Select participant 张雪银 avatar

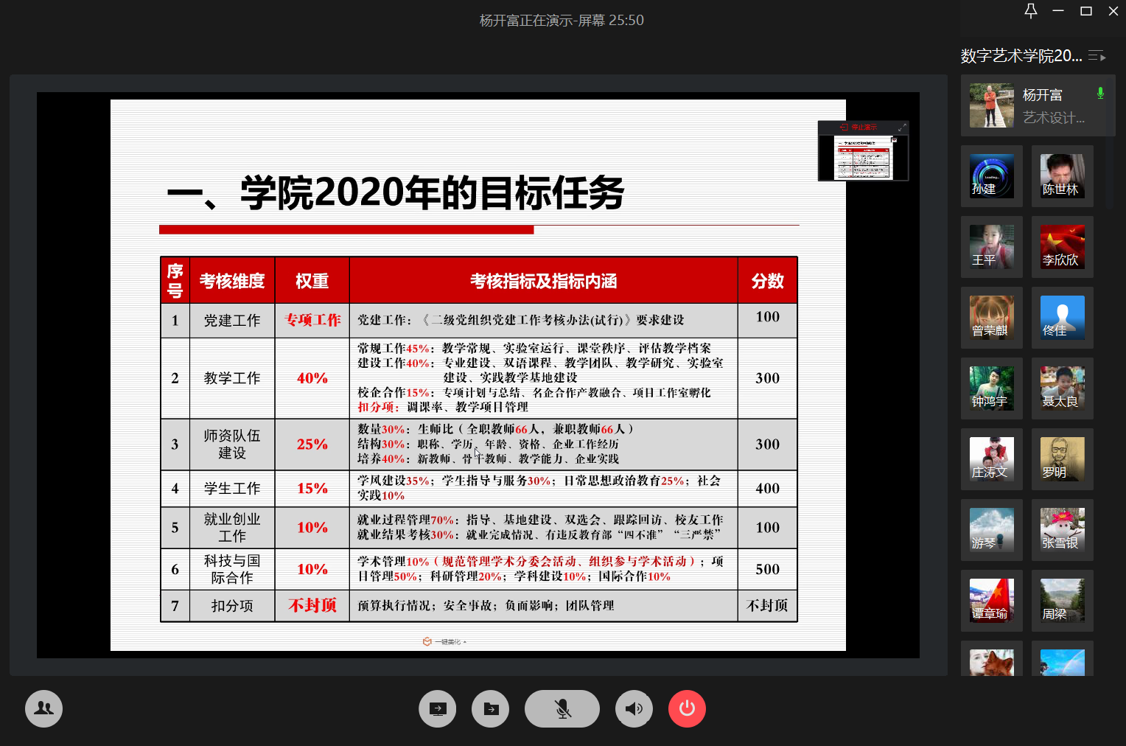tap(1063, 530)
